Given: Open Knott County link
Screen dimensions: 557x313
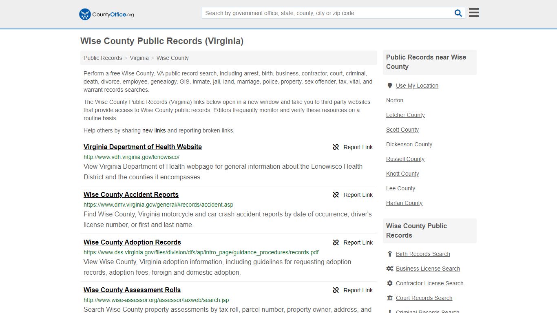Looking at the screenshot, I should (x=402, y=174).
